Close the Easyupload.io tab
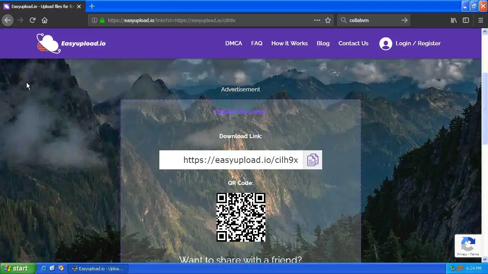 79,6
